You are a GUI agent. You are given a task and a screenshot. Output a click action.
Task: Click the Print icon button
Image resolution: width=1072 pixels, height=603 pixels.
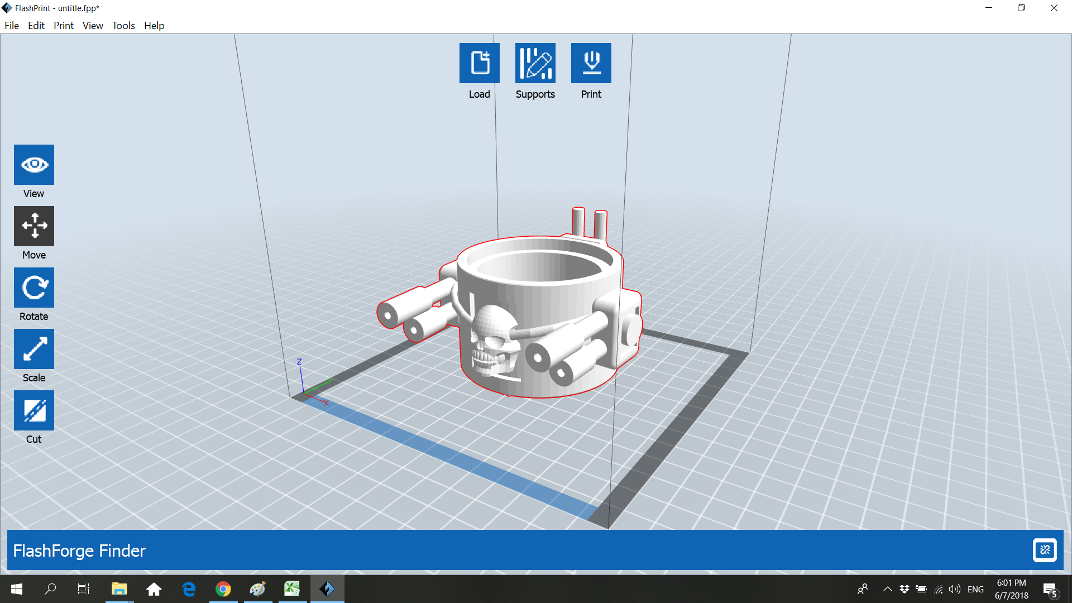591,63
